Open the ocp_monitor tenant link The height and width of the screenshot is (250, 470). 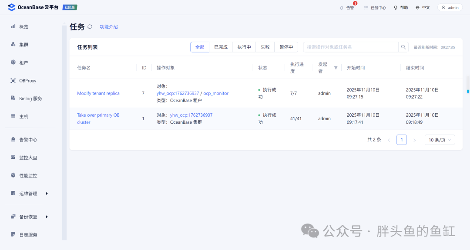coord(216,93)
